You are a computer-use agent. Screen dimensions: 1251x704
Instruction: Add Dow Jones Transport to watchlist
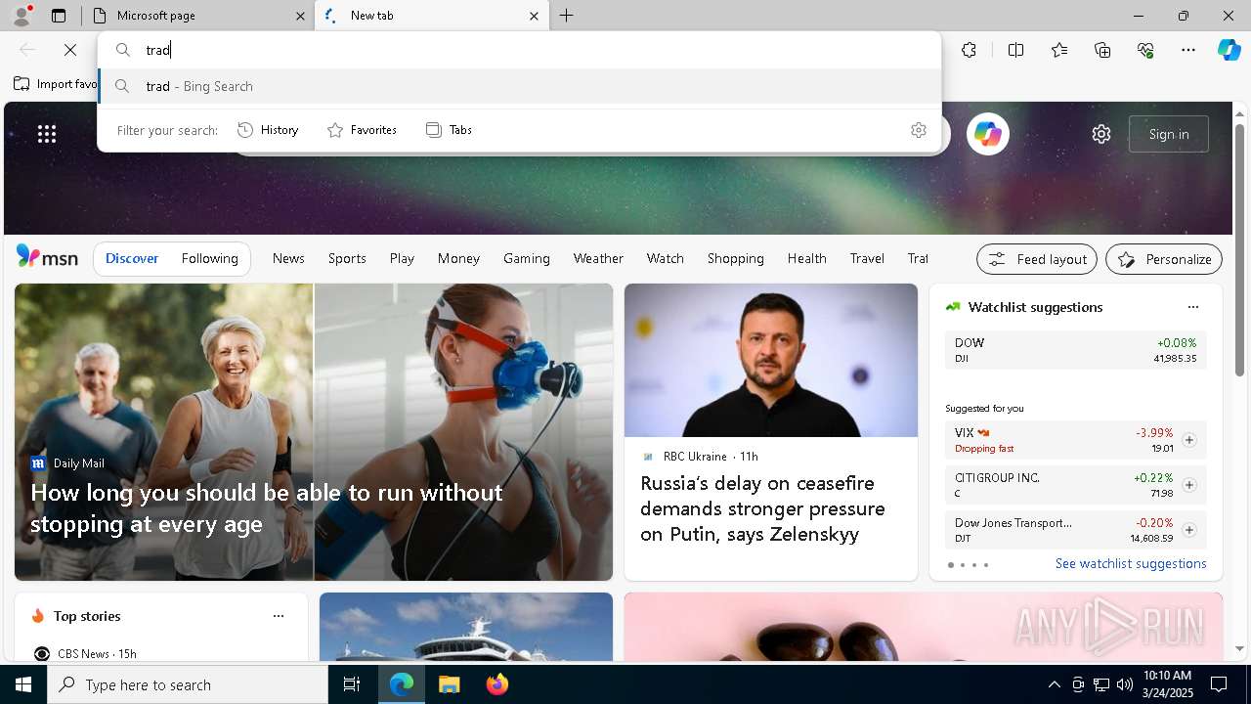1188,530
